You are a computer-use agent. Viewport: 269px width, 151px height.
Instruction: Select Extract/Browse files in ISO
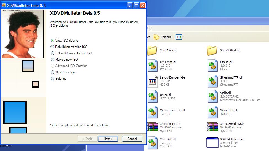point(53,53)
